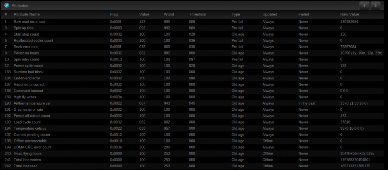Click flag 0x003a of High fly writes

(116, 97)
